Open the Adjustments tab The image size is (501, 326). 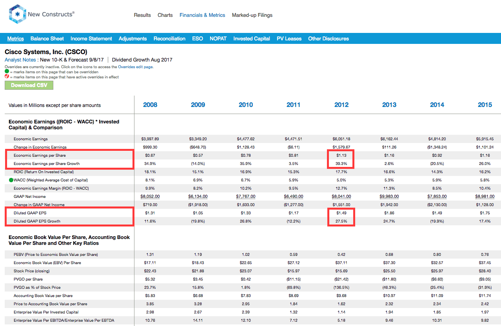tap(133, 38)
